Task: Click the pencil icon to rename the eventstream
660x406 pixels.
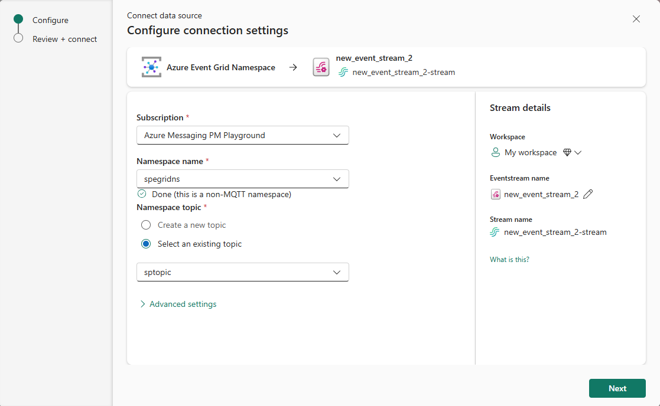Action: coord(588,194)
